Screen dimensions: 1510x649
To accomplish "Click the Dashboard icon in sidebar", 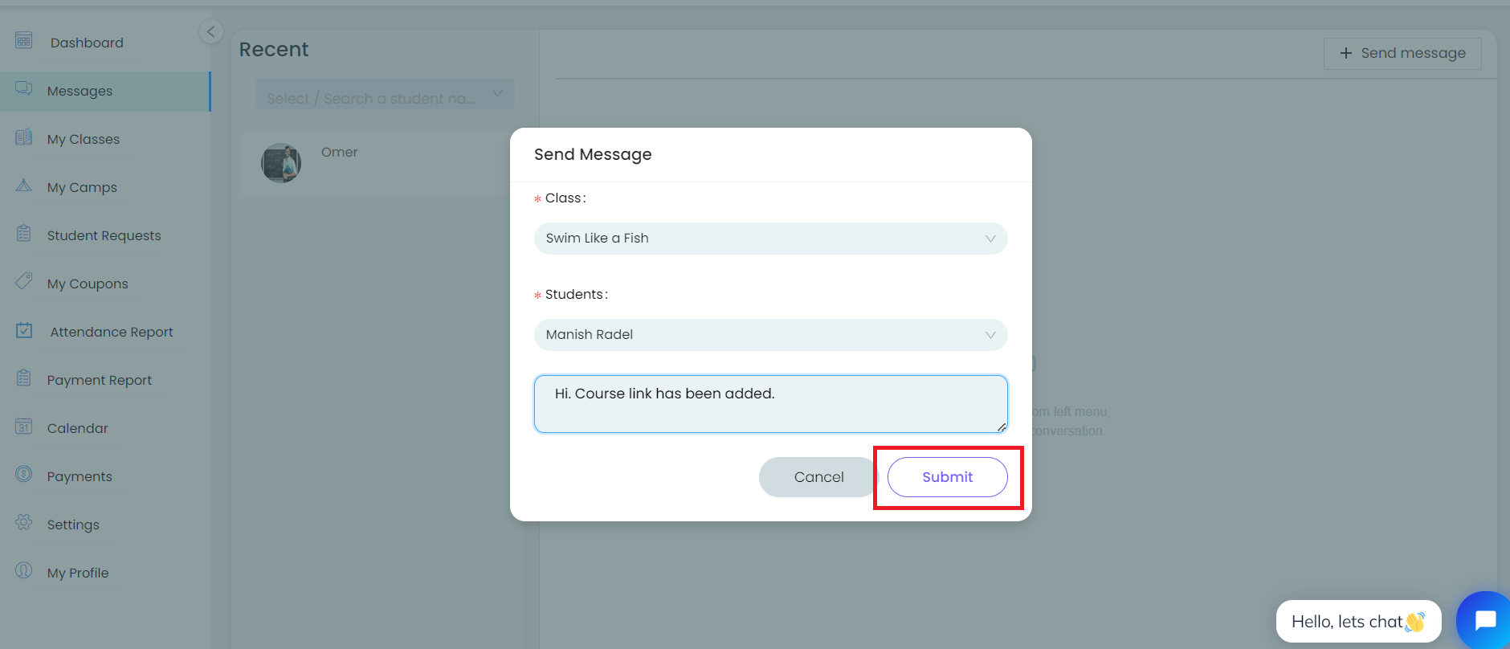I will click(24, 41).
